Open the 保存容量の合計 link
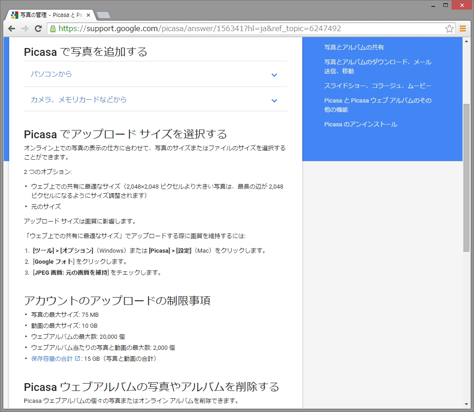 (x=52, y=358)
